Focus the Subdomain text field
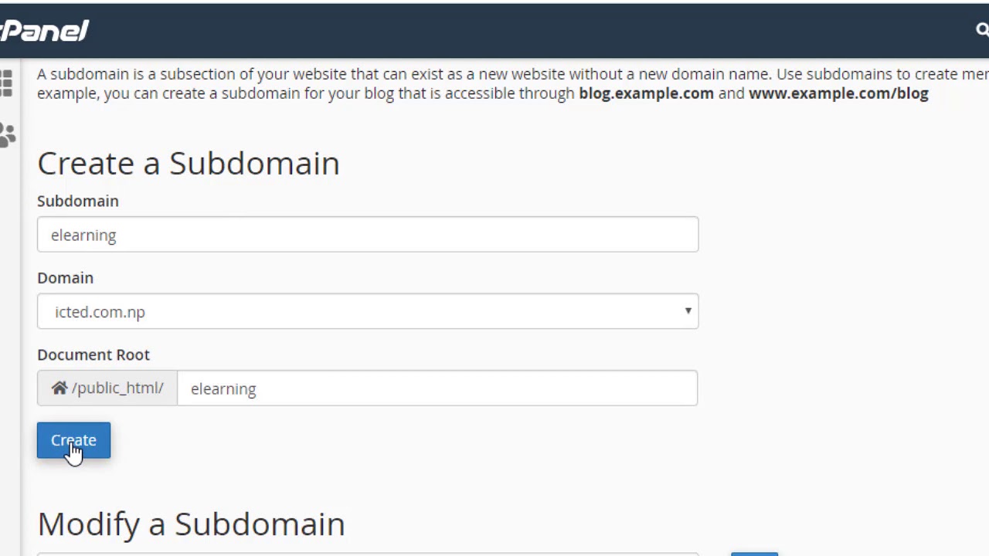Viewport: 989px width, 556px height. (x=367, y=235)
